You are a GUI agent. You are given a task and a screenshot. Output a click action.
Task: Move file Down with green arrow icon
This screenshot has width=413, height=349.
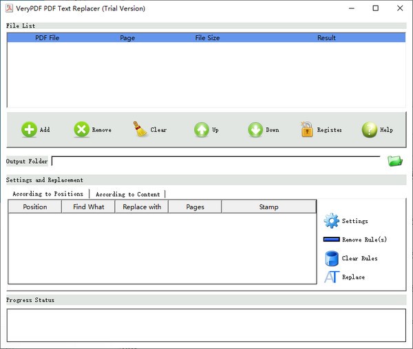255,129
